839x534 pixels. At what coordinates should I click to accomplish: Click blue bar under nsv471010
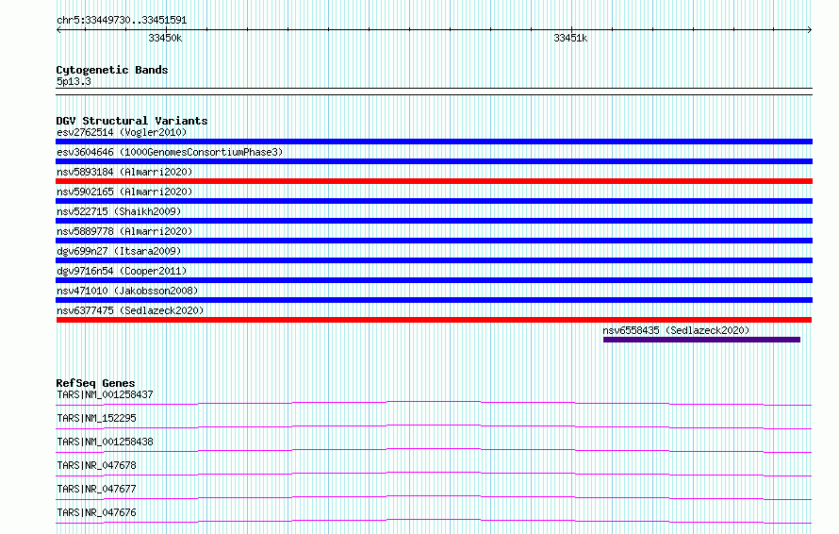click(434, 300)
